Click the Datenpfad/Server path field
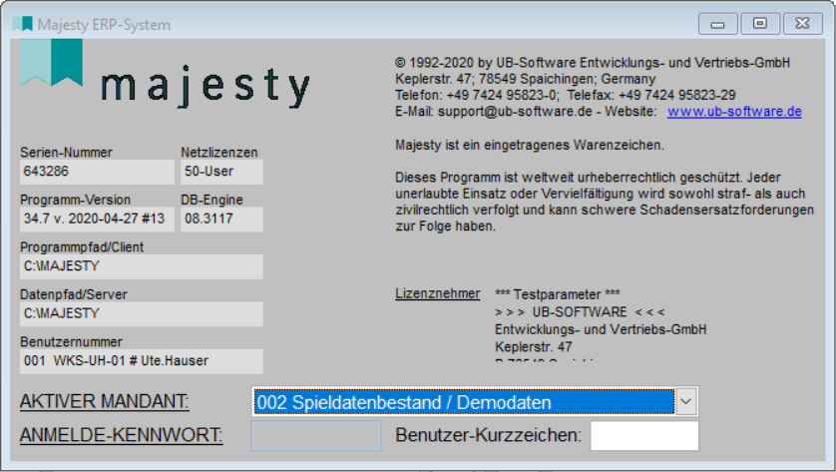The height and width of the screenshot is (472, 836). click(x=141, y=313)
